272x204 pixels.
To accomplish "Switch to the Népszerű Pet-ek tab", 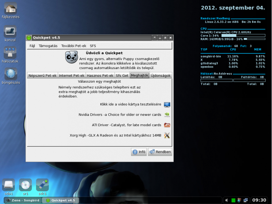I will [x=42, y=75].
